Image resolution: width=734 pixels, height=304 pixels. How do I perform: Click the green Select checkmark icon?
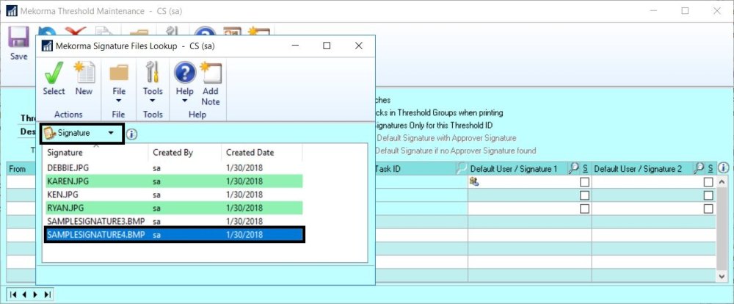pos(54,73)
